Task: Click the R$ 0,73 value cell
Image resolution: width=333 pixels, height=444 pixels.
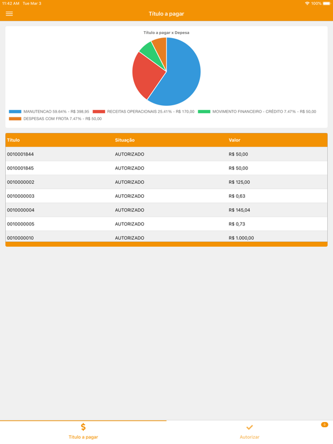Action: click(x=237, y=224)
